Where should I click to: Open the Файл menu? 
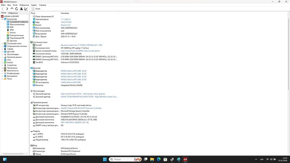pyautogui.click(x=3, y=5)
